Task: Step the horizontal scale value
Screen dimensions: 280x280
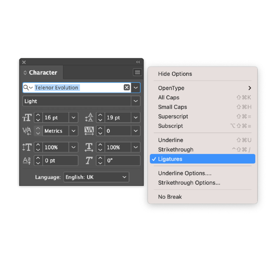Action: pyautogui.click(x=100, y=147)
